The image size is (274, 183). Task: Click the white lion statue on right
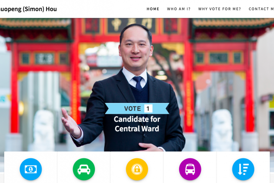click(x=222, y=129)
